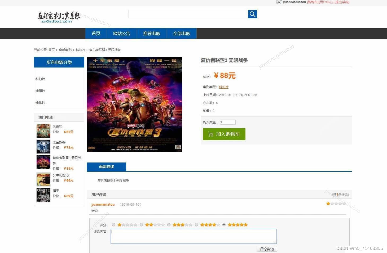Viewport: 387px width, 253px height.
Task: Click the yuanmamatou commenter name
Action: click(x=103, y=204)
